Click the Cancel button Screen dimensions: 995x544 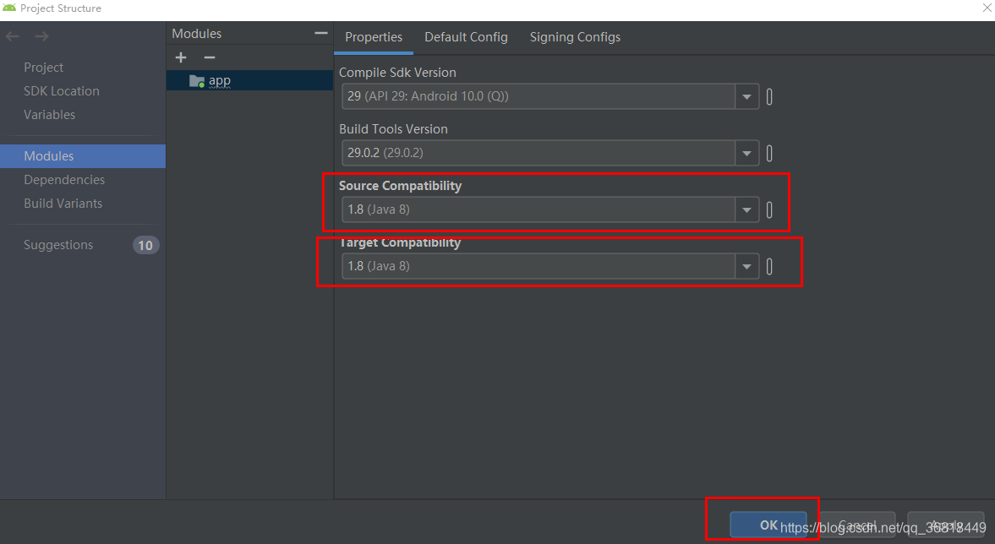[857, 525]
